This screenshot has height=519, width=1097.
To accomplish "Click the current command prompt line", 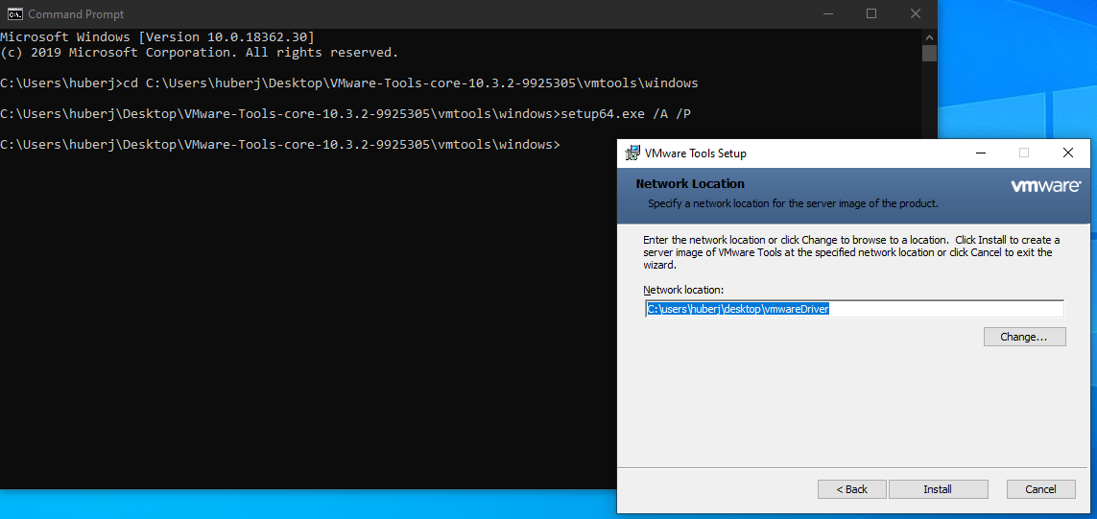I will point(280,144).
